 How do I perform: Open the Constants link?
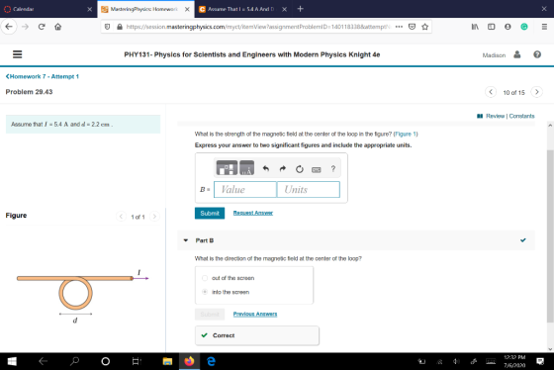(x=521, y=116)
